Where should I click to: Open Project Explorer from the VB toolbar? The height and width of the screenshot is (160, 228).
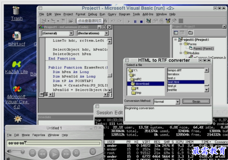pos(149,21)
